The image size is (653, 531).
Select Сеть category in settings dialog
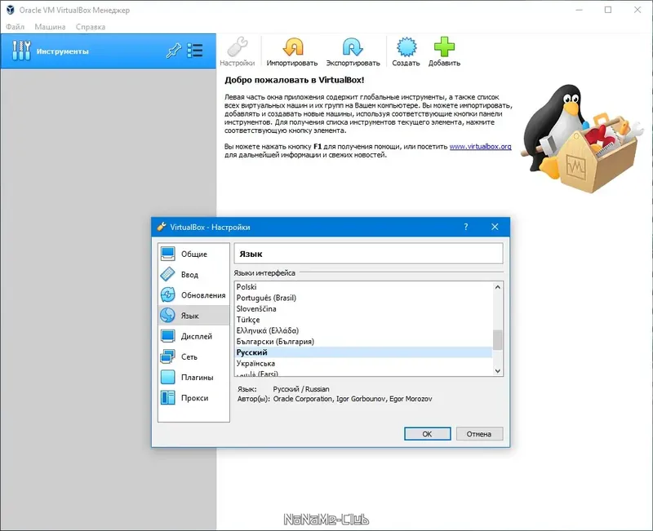pos(193,356)
